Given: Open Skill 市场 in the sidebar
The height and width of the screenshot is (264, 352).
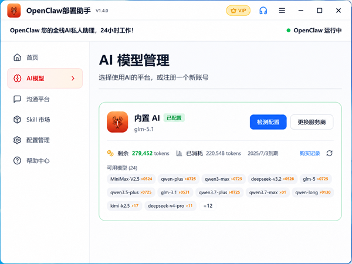Looking at the screenshot, I should [45, 120].
